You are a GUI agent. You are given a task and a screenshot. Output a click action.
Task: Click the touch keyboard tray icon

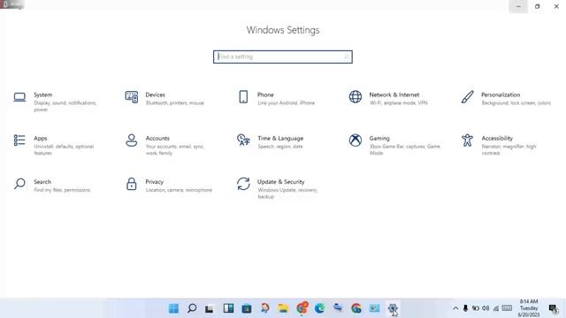point(507,308)
